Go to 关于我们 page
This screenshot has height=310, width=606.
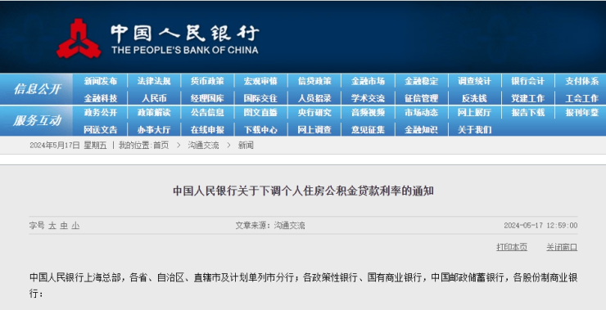pyautogui.click(x=475, y=130)
